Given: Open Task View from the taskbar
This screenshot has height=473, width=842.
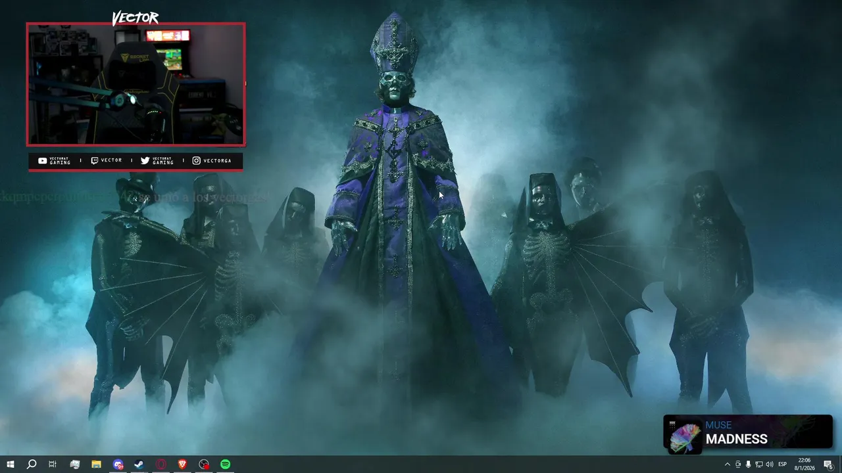Looking at the screenshot, I should (53, 464).
